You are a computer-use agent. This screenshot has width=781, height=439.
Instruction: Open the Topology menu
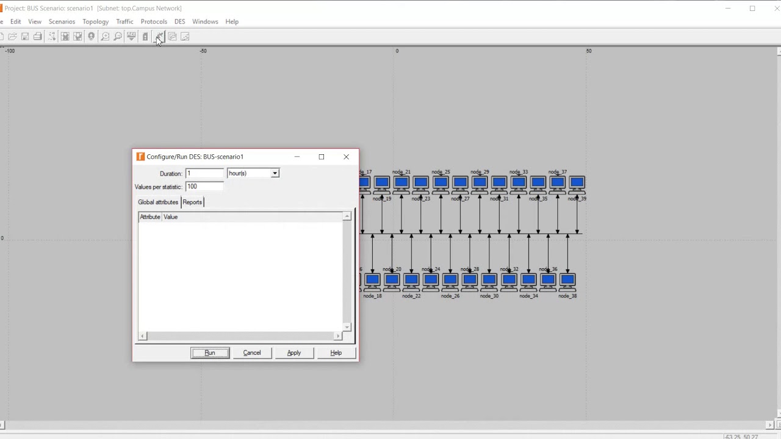click(x=95, y=21)
